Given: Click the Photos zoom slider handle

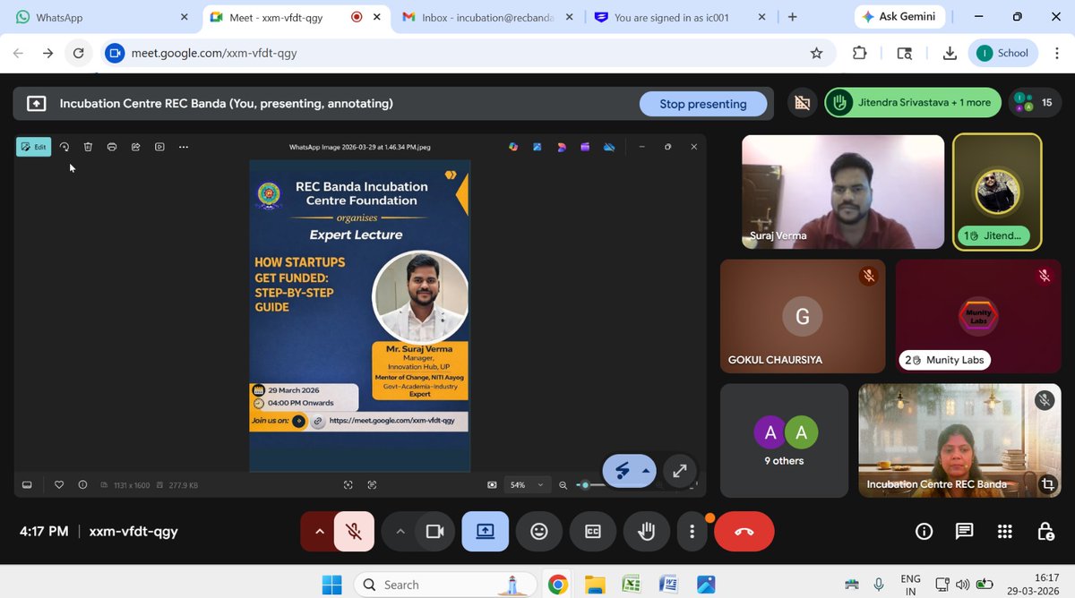Looking at the screenshot, I should [585, 484].
